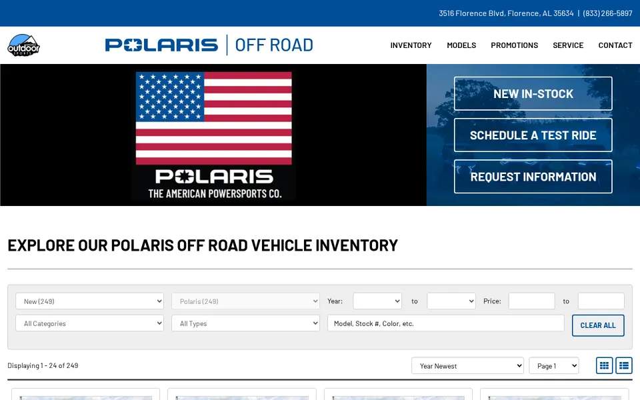The image size is (640, 400).
Task: Expand the Polaris (249) make dropdown
Action: 246,301
